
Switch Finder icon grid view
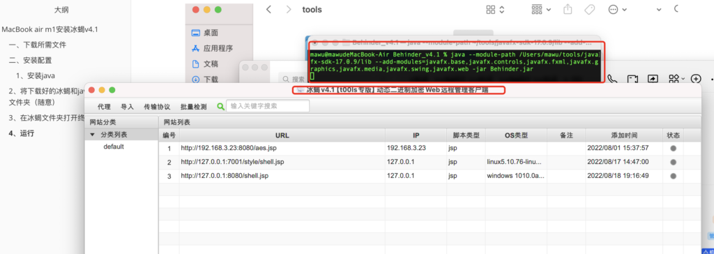click(x=496, y=10)
